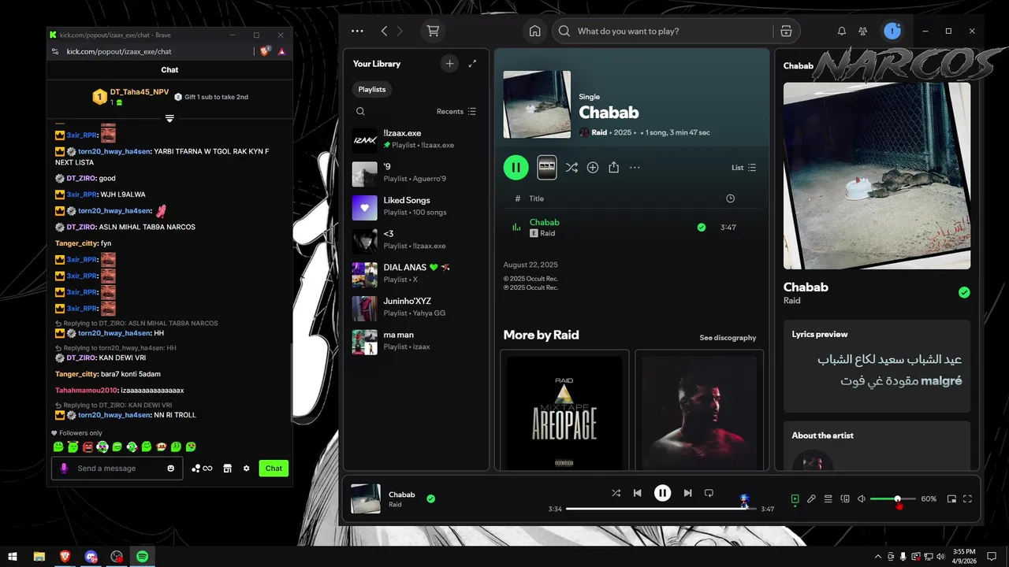This screenshot has width=1009, height=567.
Task: Go to Spotify Home
Action: [535, 31]
